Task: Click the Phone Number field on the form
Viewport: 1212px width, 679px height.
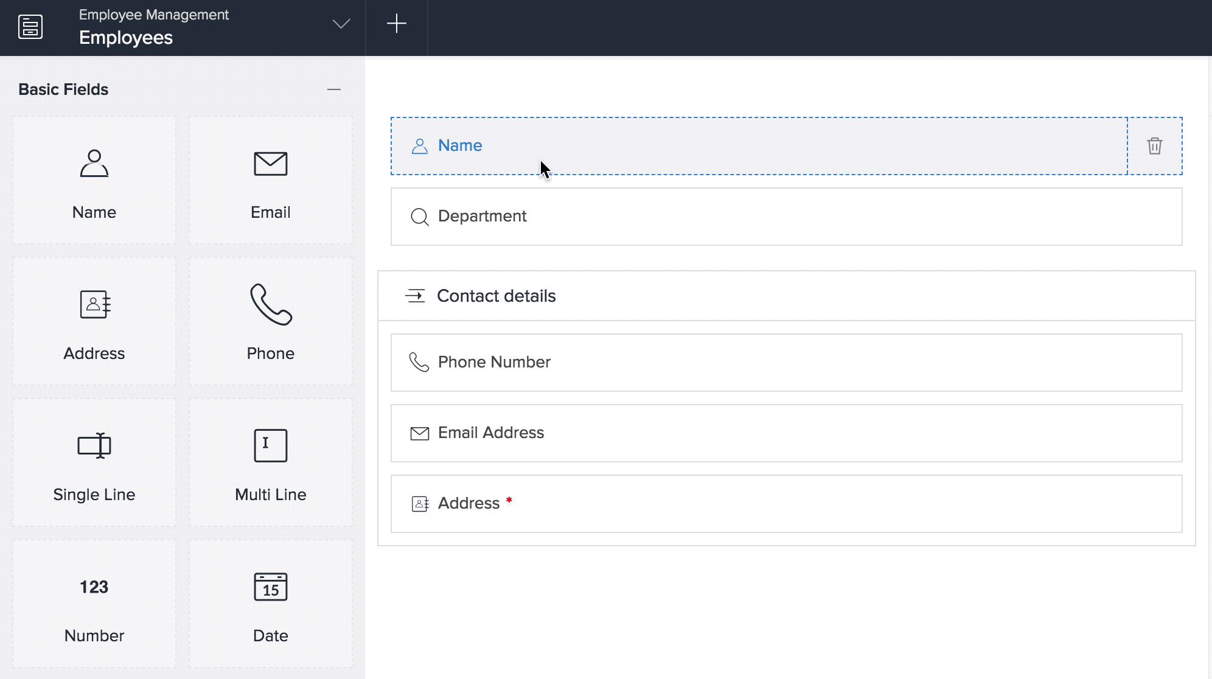Action: 493,362
